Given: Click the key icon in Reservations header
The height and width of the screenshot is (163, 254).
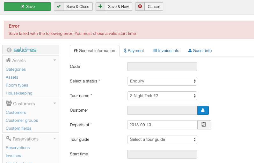Looking at the screenshot, I should pyautogui.click(x=9, y=139).
